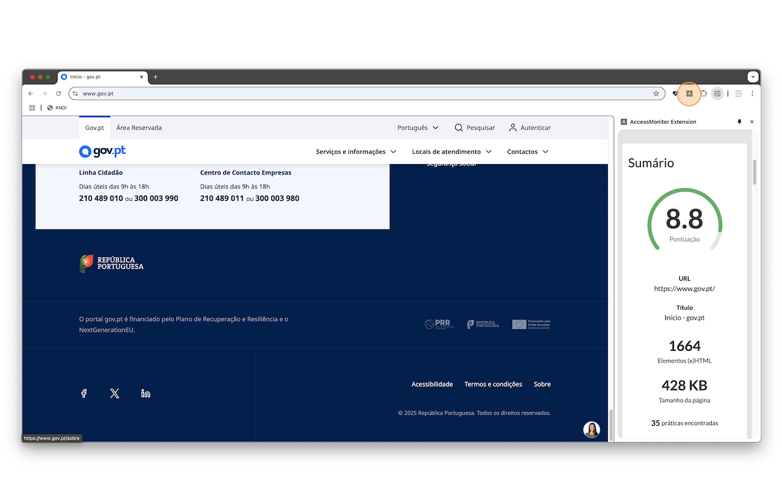
Task: Expand the Português language dropdown
Action: [x=418, y=127]
